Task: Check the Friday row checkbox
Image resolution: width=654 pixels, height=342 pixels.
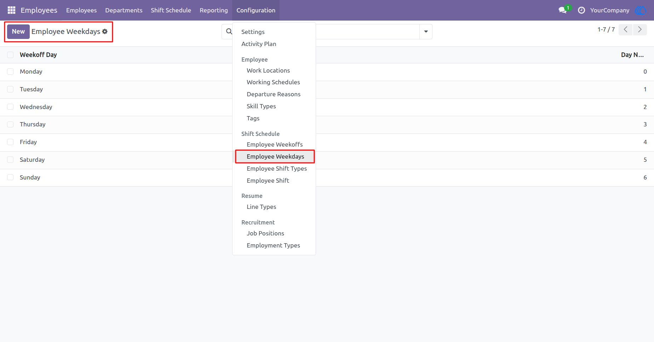Action: point(10,142)
